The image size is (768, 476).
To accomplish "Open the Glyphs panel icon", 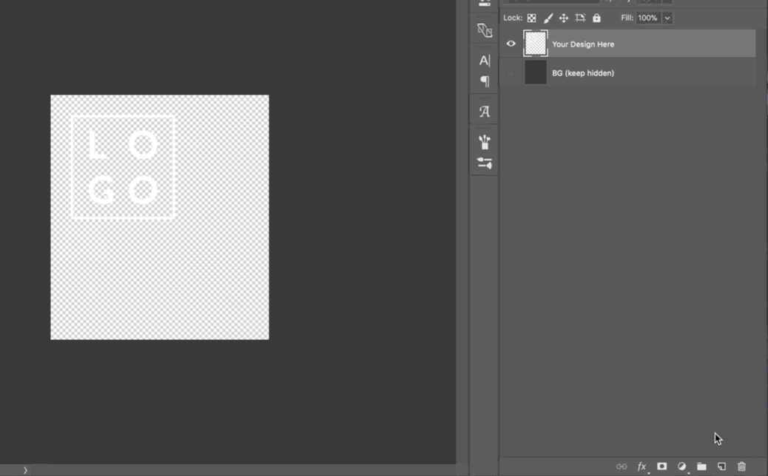I will click(x=485, y=112).
